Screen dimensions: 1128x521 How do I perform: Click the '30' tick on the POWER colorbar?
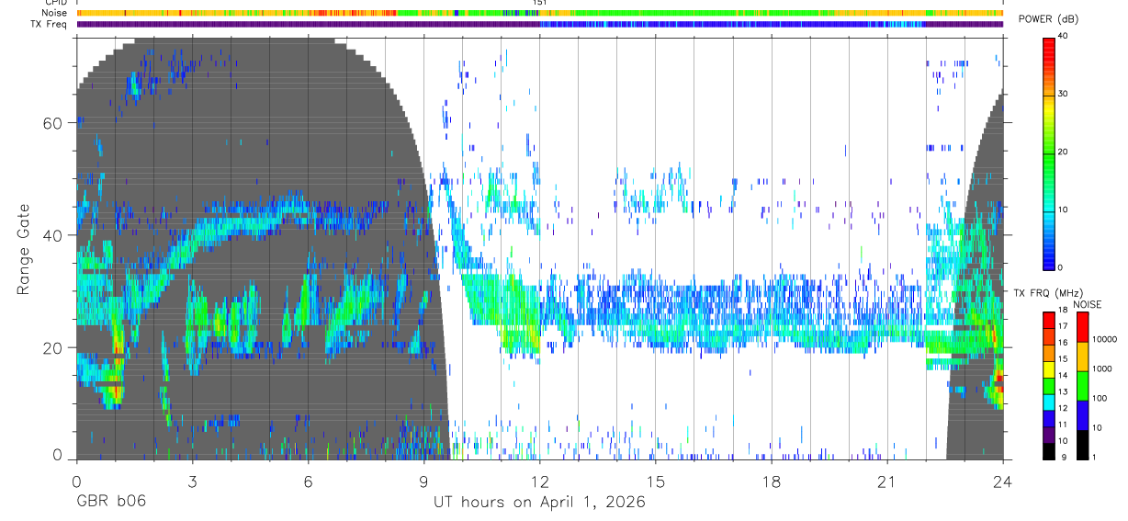[1063, 95]
